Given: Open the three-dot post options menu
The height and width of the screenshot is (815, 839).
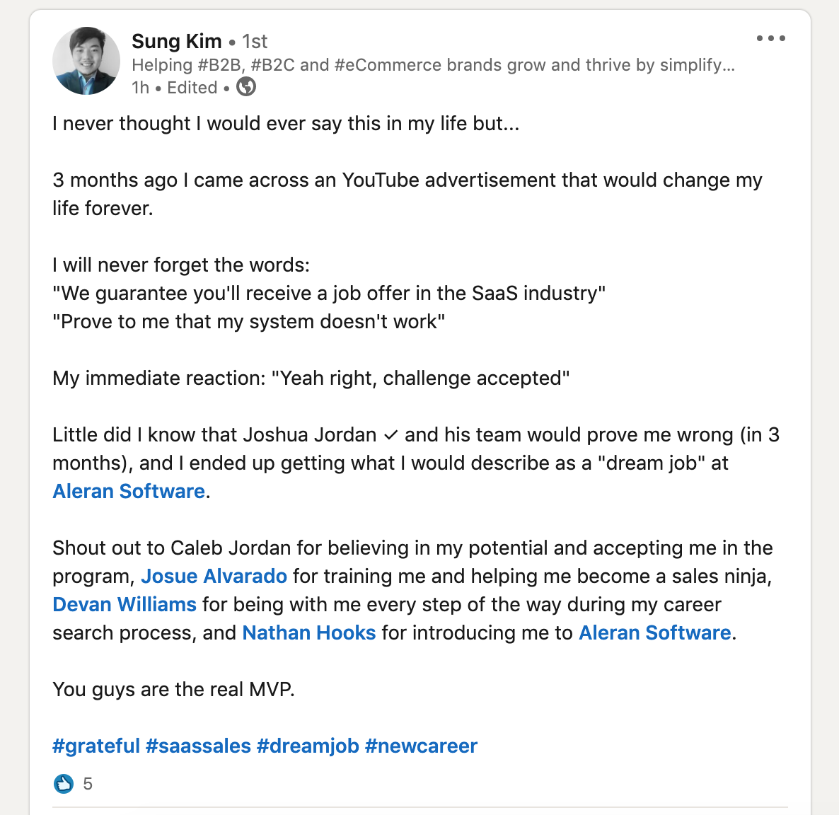Looking at the screenshot, I should (770, 38).
